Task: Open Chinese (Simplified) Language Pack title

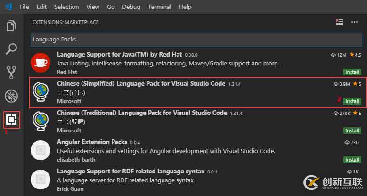Action: (141, 83)
